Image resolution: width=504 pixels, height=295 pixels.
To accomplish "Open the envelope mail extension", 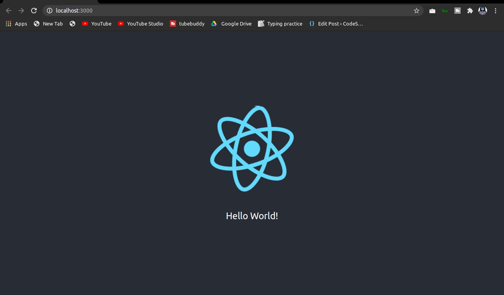I will pos(432,11).
